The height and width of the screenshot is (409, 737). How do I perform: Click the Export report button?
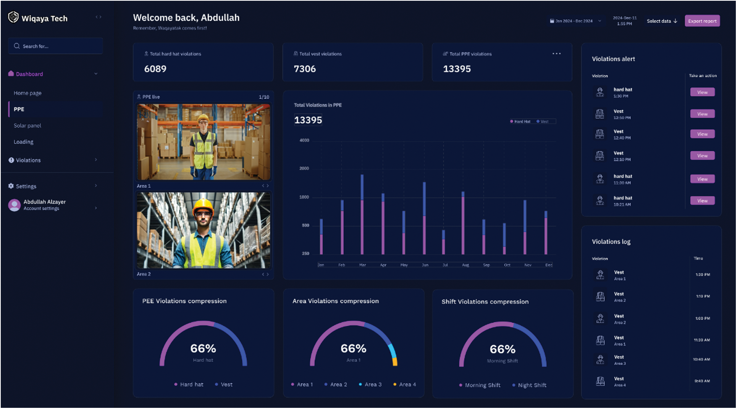tap(702, 21)
